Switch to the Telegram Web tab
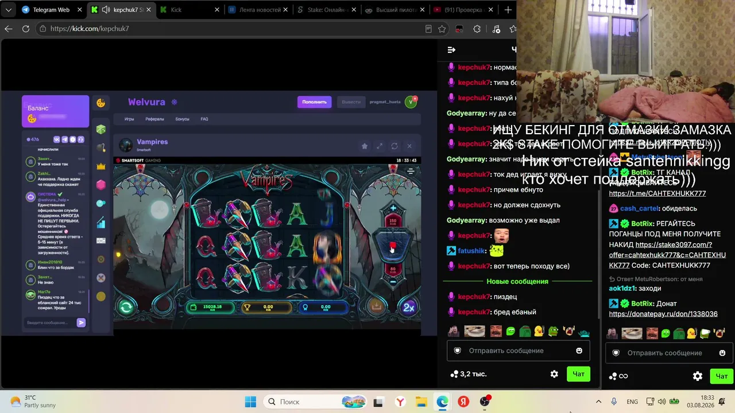The image size is (735, 413). pos(51,10)
